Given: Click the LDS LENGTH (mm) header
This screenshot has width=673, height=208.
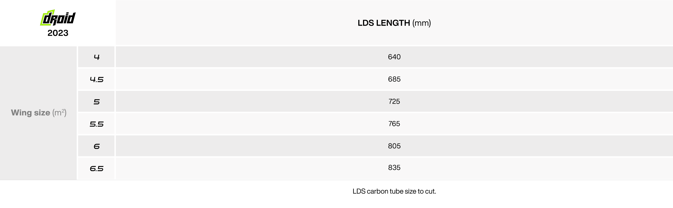Looking at the screenshot, I should pyautogui.click(x=394, y=23).
